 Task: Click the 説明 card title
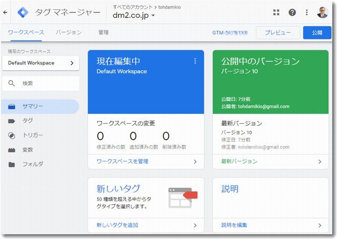click(x=230, y=188)
